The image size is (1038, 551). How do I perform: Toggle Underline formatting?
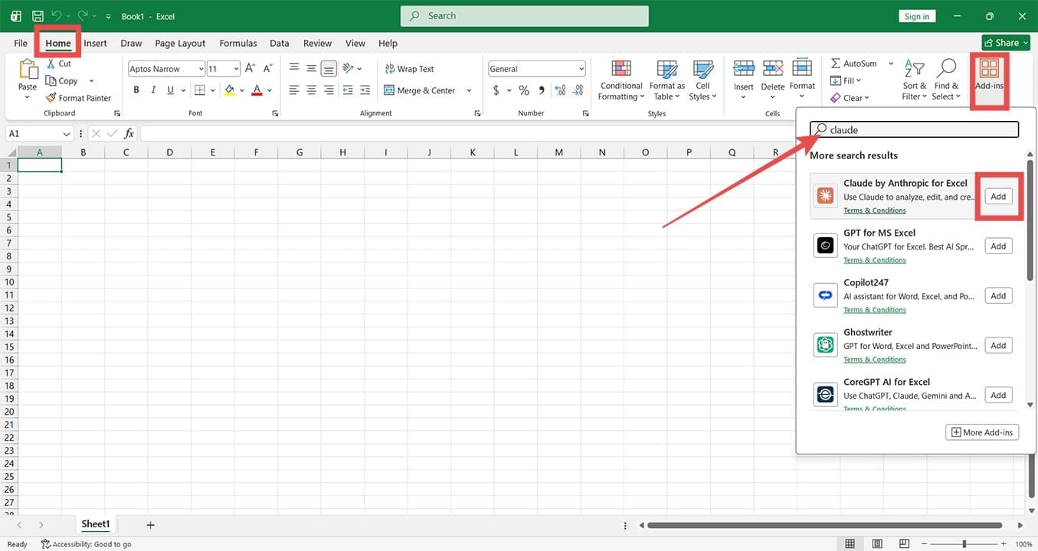tap(170, 90)
